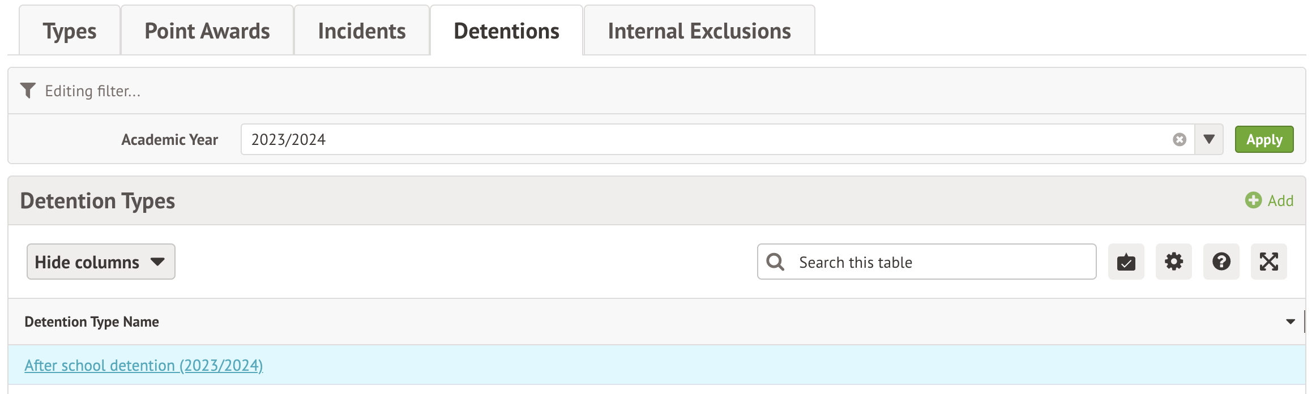Open the table help question icon
Image resolution: width=1316 pixels, height=394 pixels.
1221,262
